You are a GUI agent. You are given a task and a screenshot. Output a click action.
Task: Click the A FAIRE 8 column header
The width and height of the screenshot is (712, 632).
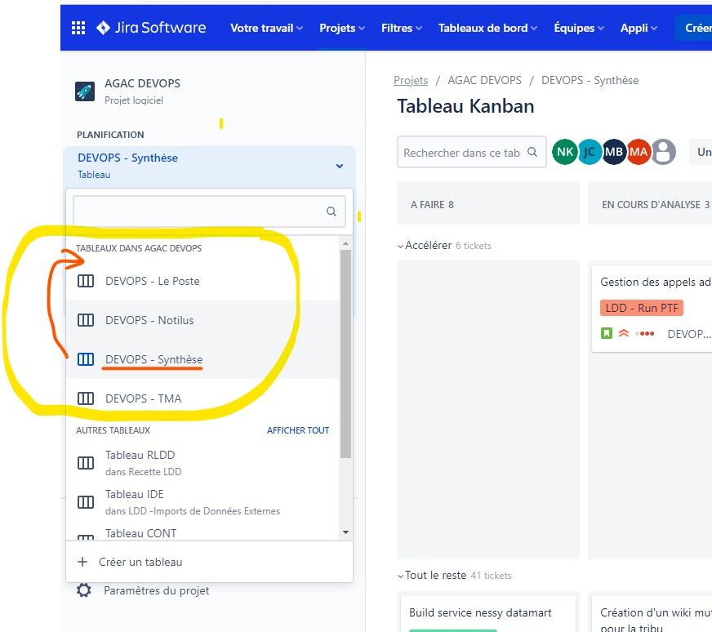pyautogui.click(x=488, y=203)
